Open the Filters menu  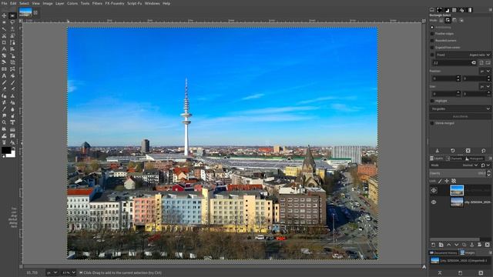[97, 3]
